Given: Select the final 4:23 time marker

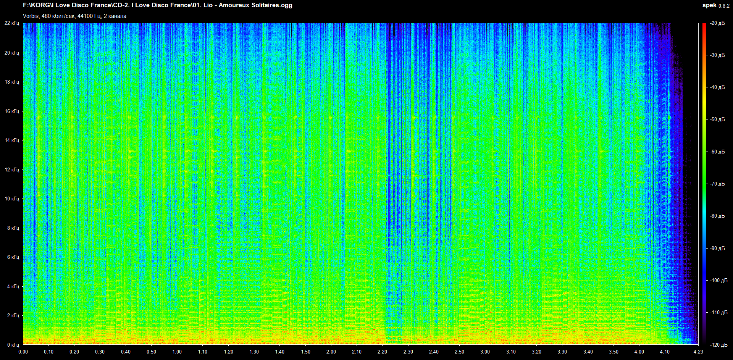Looking at the screenshot, I should coord(698,352).
